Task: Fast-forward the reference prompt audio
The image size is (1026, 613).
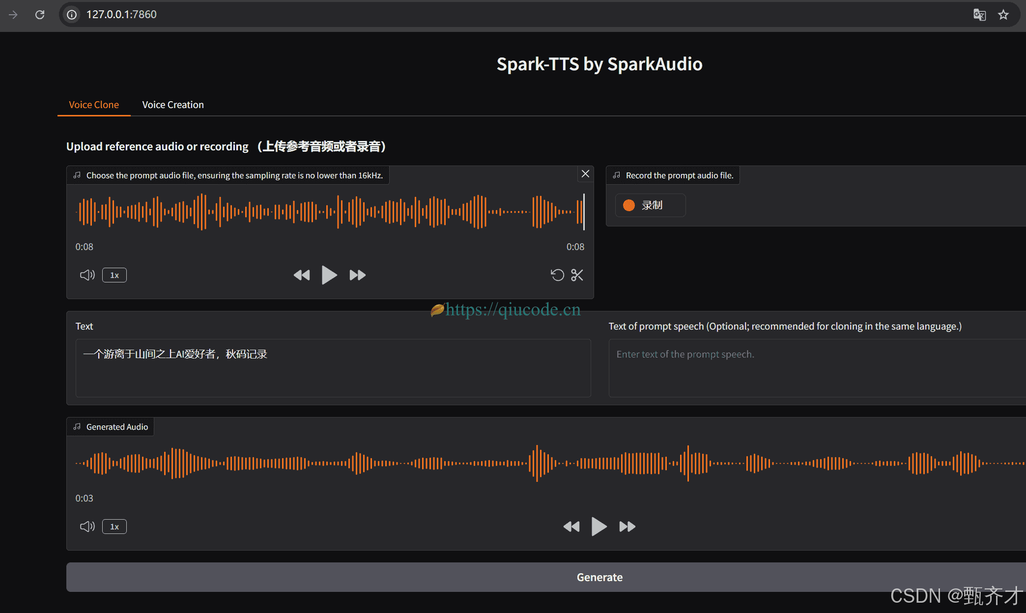Action: 357,275
